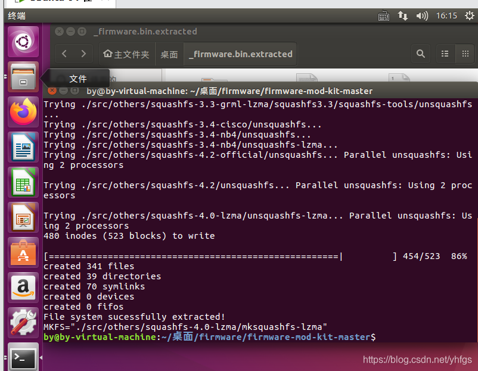The height and width of the screenshot is (371, 478).
Task: Toggle the search bar in the file manager
Action: [421, 54]
